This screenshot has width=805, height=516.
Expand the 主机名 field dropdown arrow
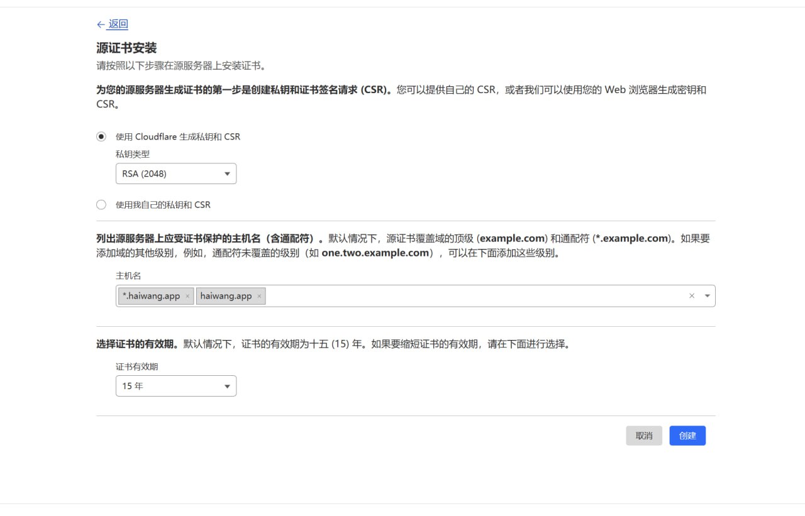click(x=708, y=296)
